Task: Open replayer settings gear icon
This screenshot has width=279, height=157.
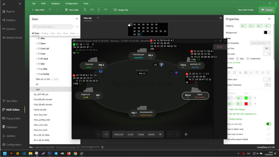Action: (186, 134)
